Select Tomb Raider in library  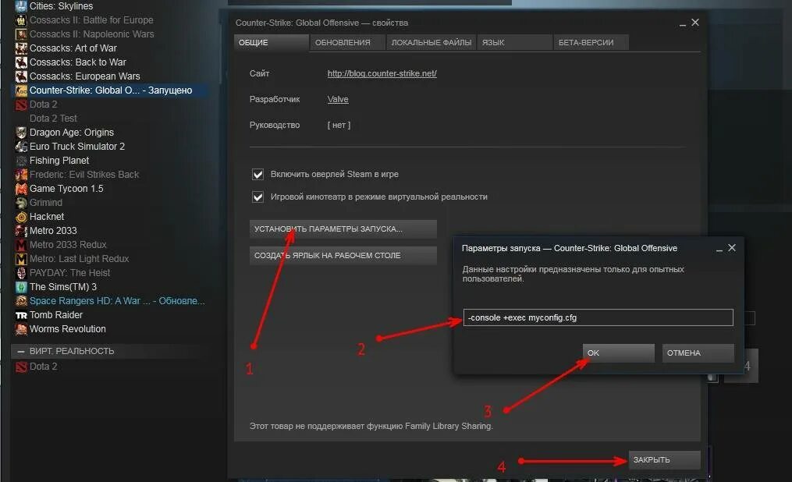(56, 315)
